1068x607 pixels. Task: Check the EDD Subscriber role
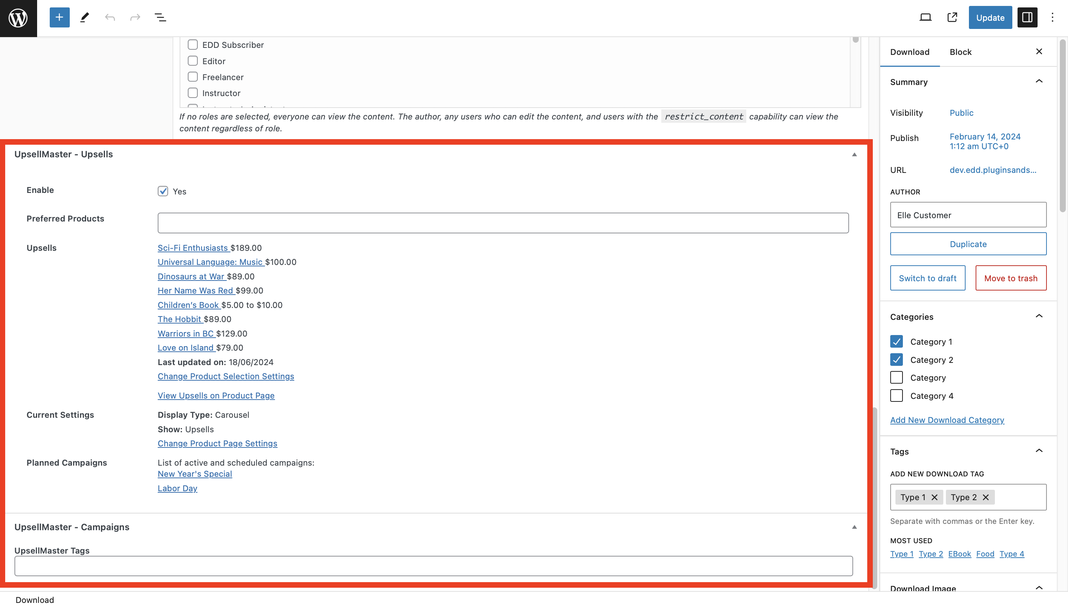pos(193,44)
